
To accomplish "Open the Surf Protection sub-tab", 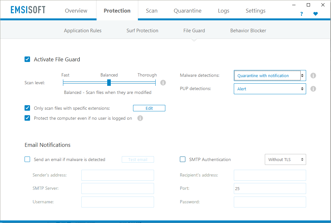I will [142, 31].
